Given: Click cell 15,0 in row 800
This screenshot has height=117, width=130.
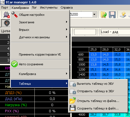Looking at the screenshot, I should pos(119,59).
